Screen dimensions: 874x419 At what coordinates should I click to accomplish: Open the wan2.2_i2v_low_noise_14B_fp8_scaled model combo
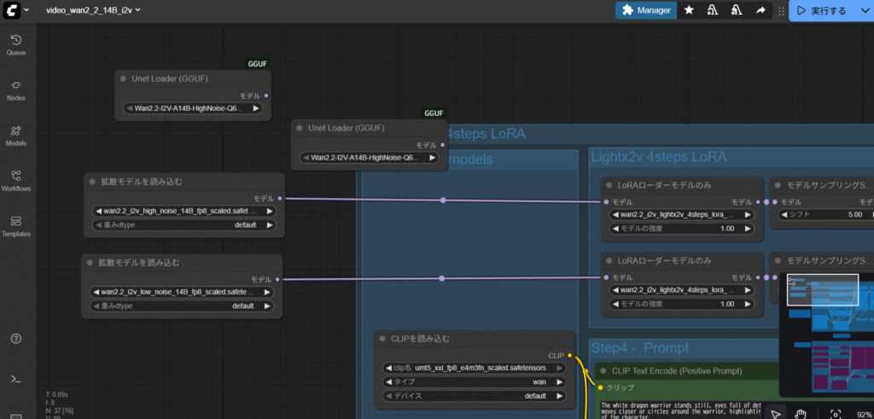click(x=182, y=292)
